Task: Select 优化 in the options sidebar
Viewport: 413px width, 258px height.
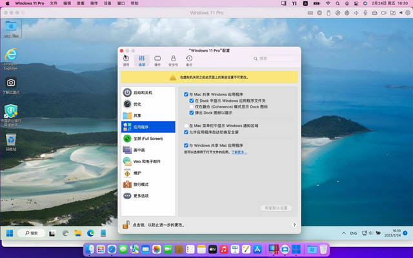Action: [x=148, y=104]
